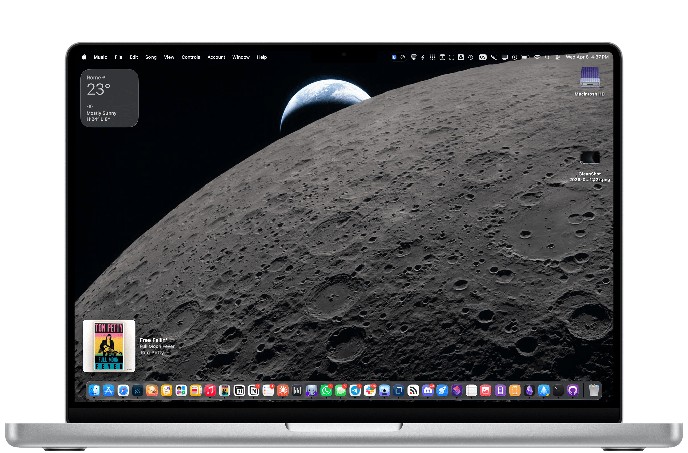This screenshot has width=688, height=453.
Task: Click the Wi-Fi status icon
Action: click(x=537, y=57)
